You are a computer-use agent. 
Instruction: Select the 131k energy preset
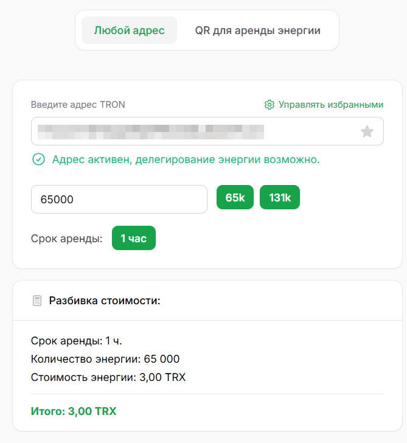280,198
